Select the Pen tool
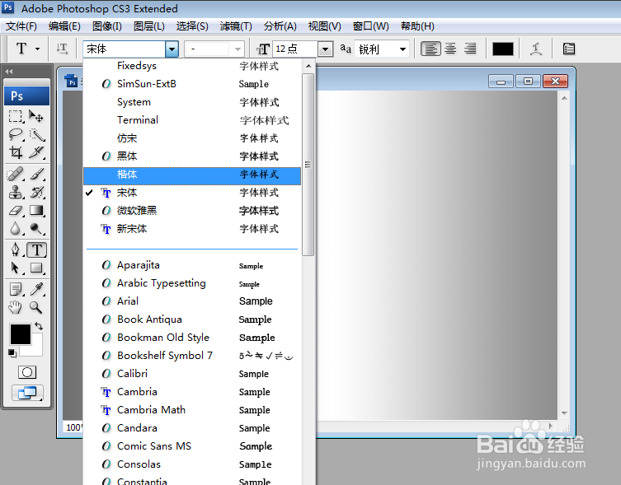The image size is (621, 485). click(16, 250)
